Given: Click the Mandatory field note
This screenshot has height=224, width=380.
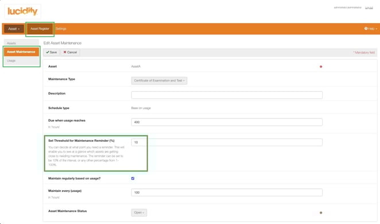Looking at the screenshot, I should (x=364, y=53).
